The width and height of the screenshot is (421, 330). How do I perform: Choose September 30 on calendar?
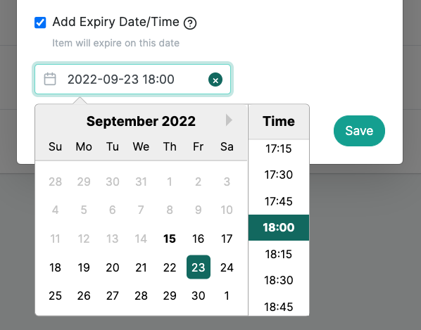(x=199, y=296)
